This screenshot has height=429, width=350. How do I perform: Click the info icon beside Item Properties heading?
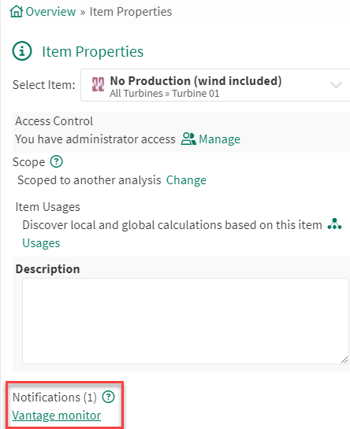pos(22,51)
